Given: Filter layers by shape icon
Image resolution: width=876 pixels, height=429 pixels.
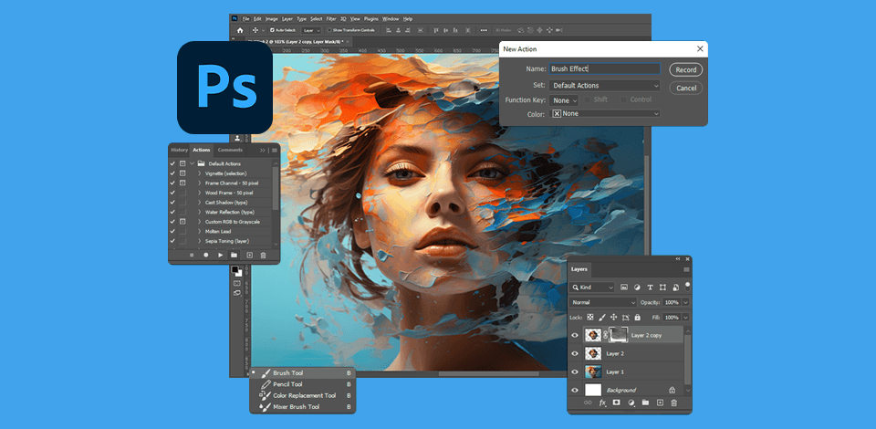Looking at the screenshot, I should click(x=662, y=288).
